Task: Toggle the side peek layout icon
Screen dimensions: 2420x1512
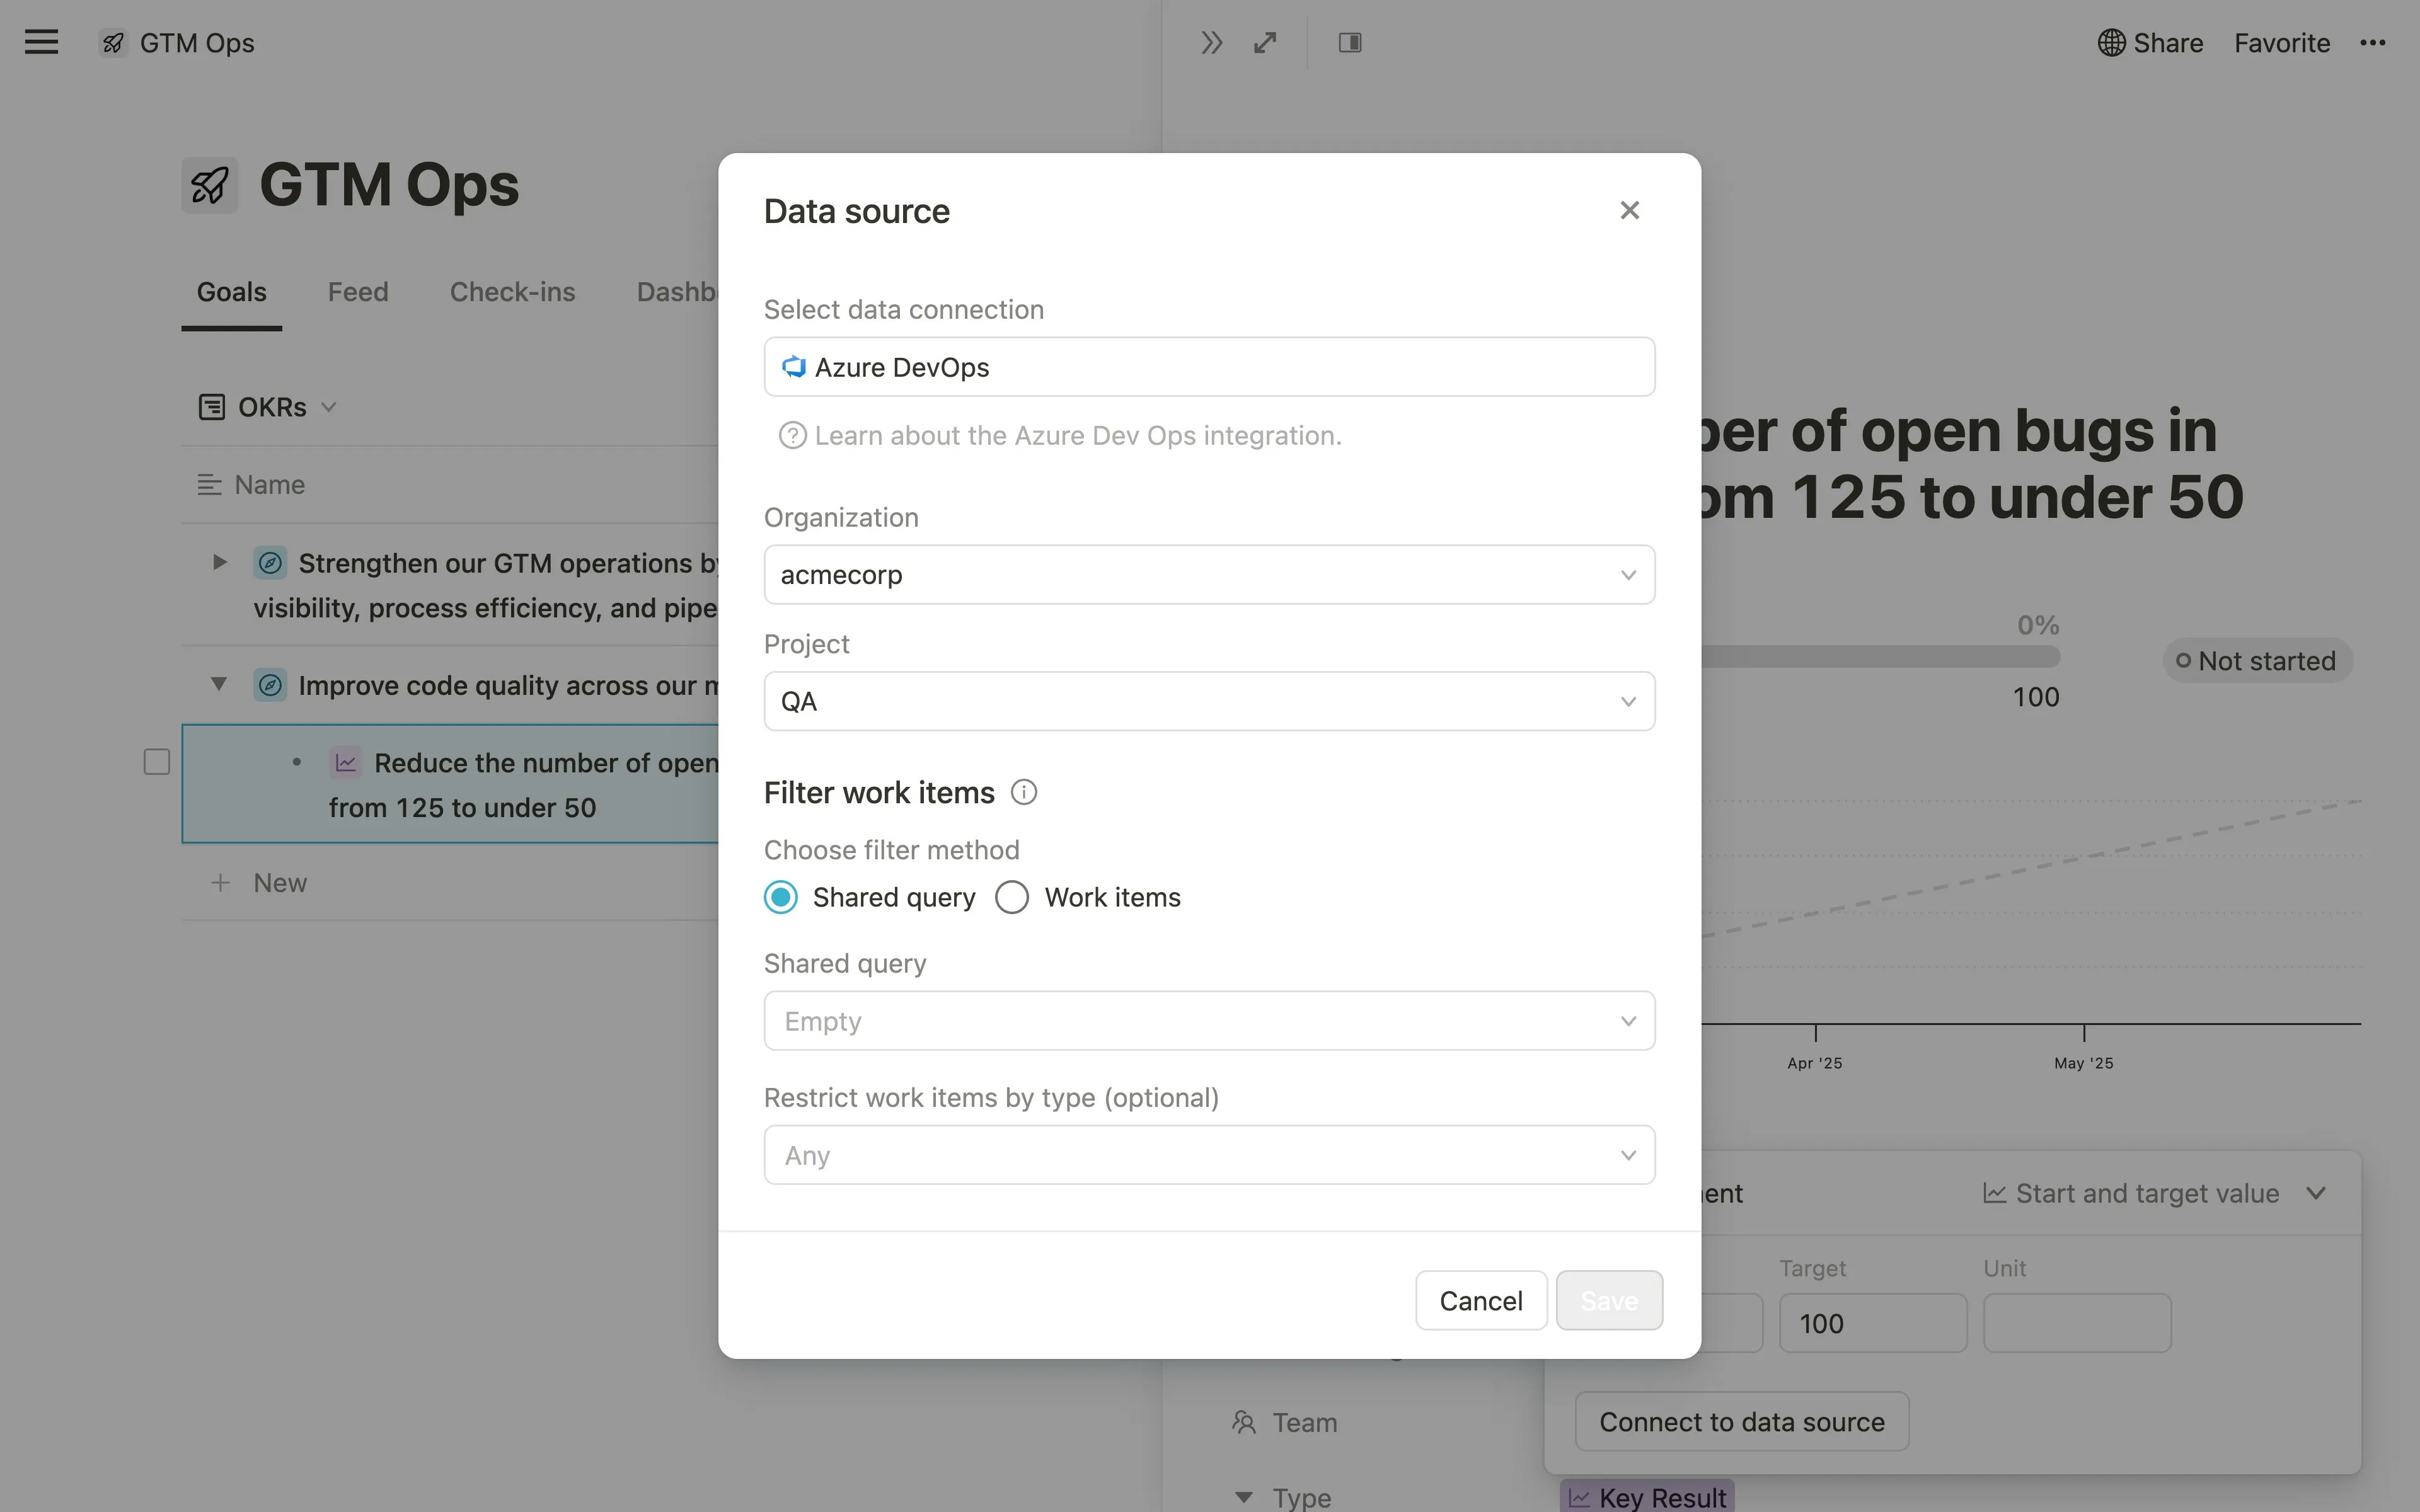Action: click(1349, 42)
